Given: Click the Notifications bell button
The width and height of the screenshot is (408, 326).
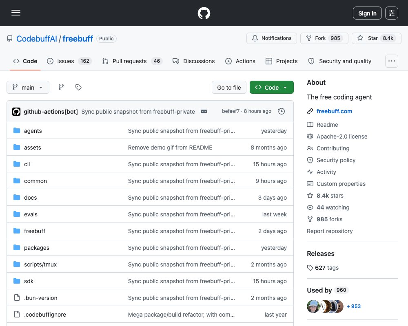Looking at the screenshot, I should 272,38.
